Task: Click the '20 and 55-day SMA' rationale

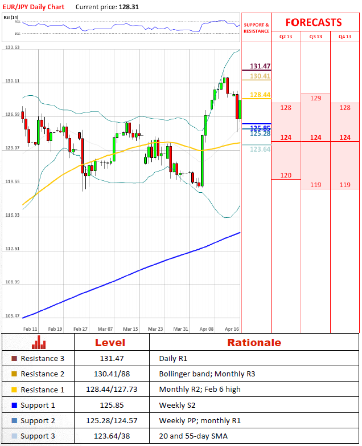Action: (x=194, y=436)
